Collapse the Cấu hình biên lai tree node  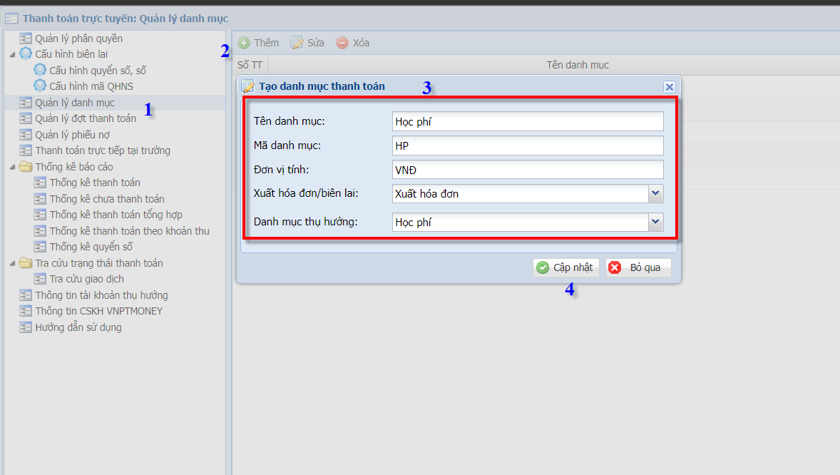(12, 54)
